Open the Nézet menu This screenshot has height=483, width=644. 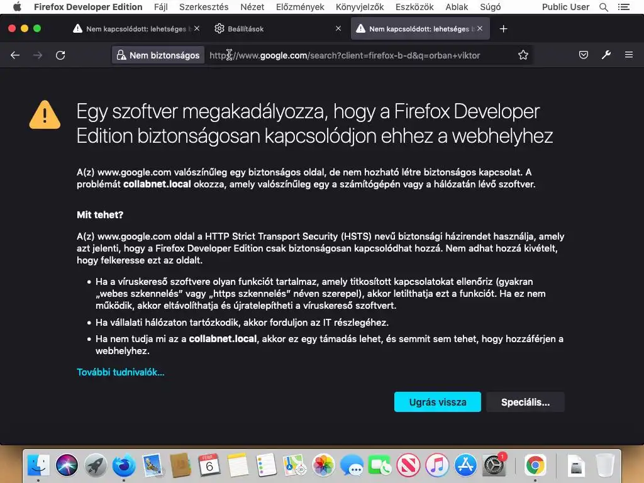pyautogui.click(x=252, y=7)
